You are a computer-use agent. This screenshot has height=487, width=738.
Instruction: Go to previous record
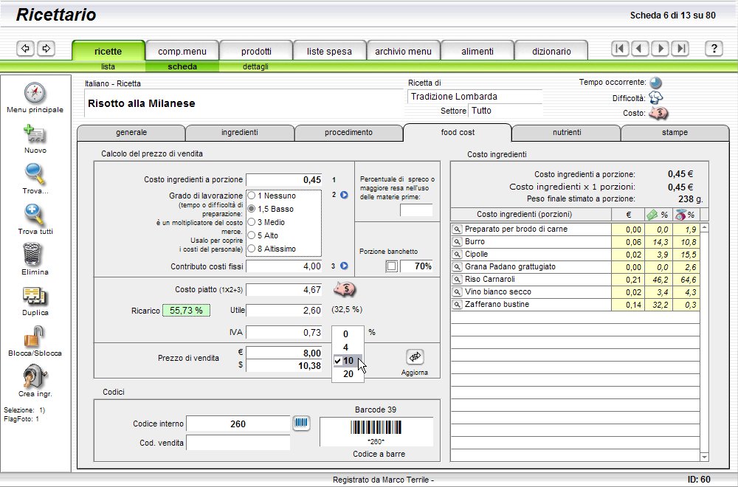tap(640, 48)
